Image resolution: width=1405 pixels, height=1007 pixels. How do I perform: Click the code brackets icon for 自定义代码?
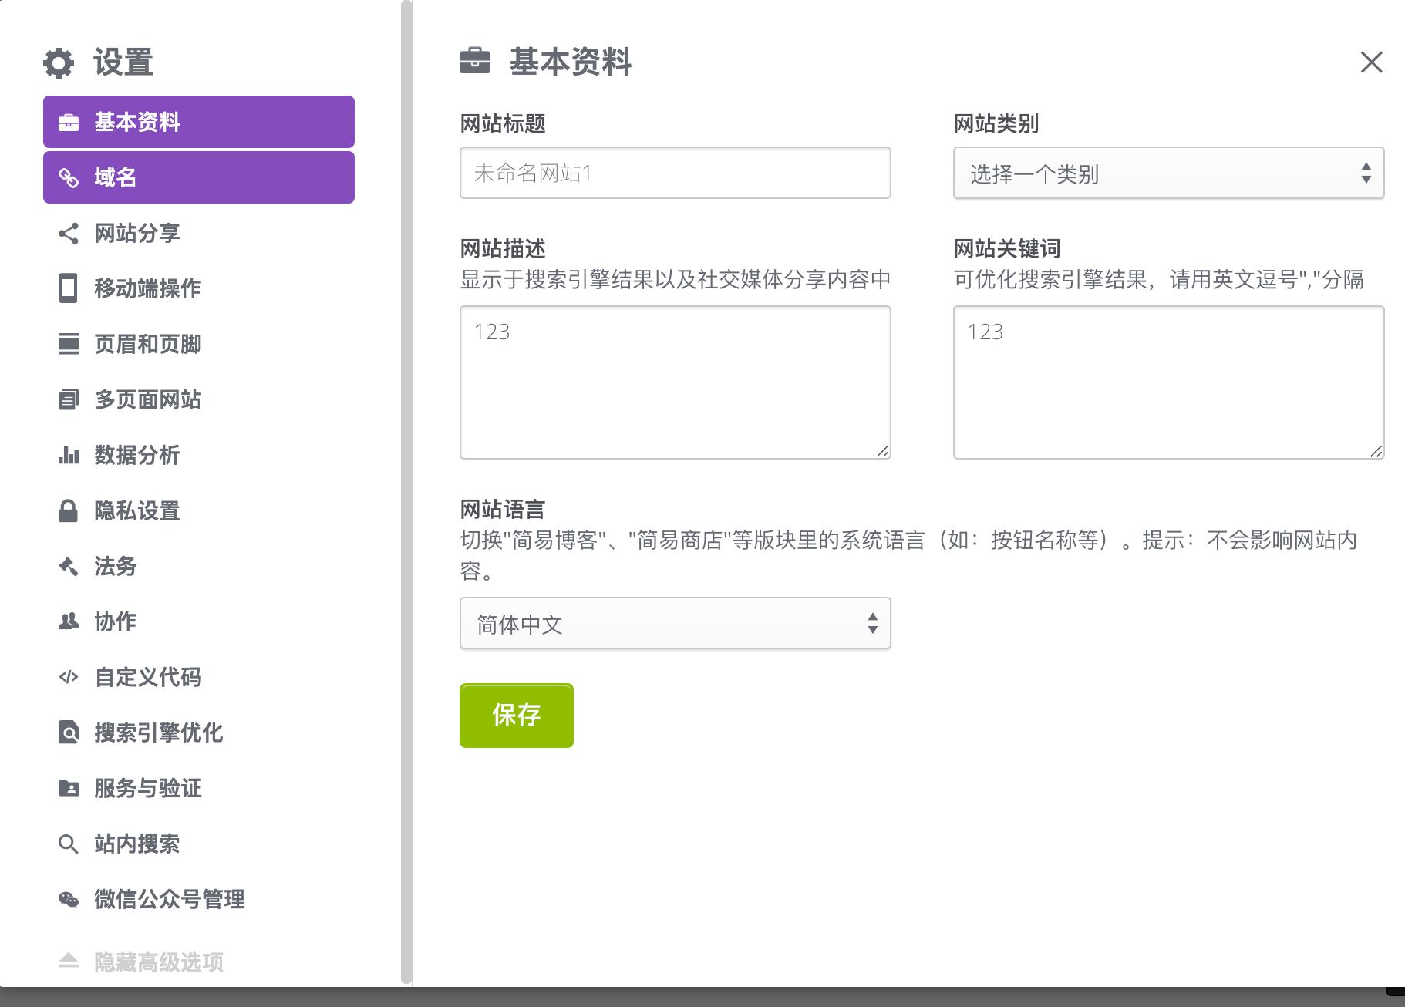click(x=69, y=677)
